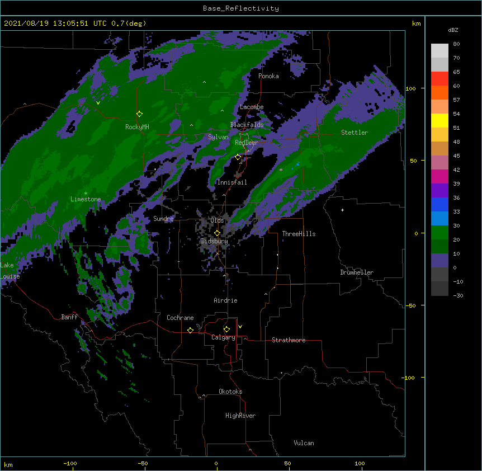
Task: Click the yellow diamond marker above RockyMH
Action: pyautogui.click(x=139, y=114)
